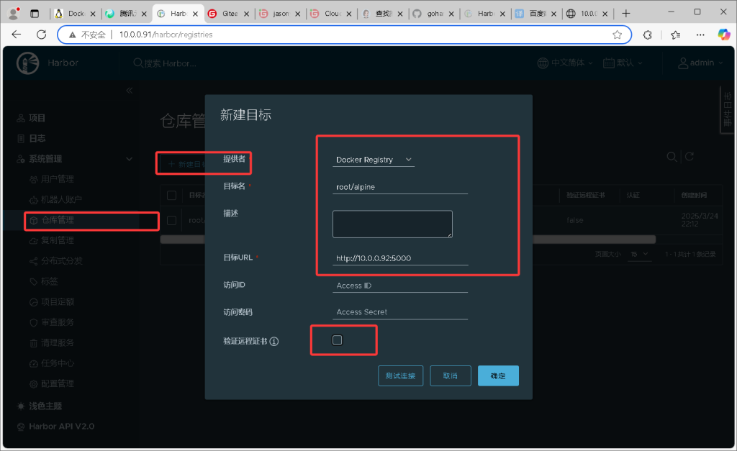Click the Access ID input field
Image resolution: width=737 pixels, height=451 pixels.
point(401,286)
